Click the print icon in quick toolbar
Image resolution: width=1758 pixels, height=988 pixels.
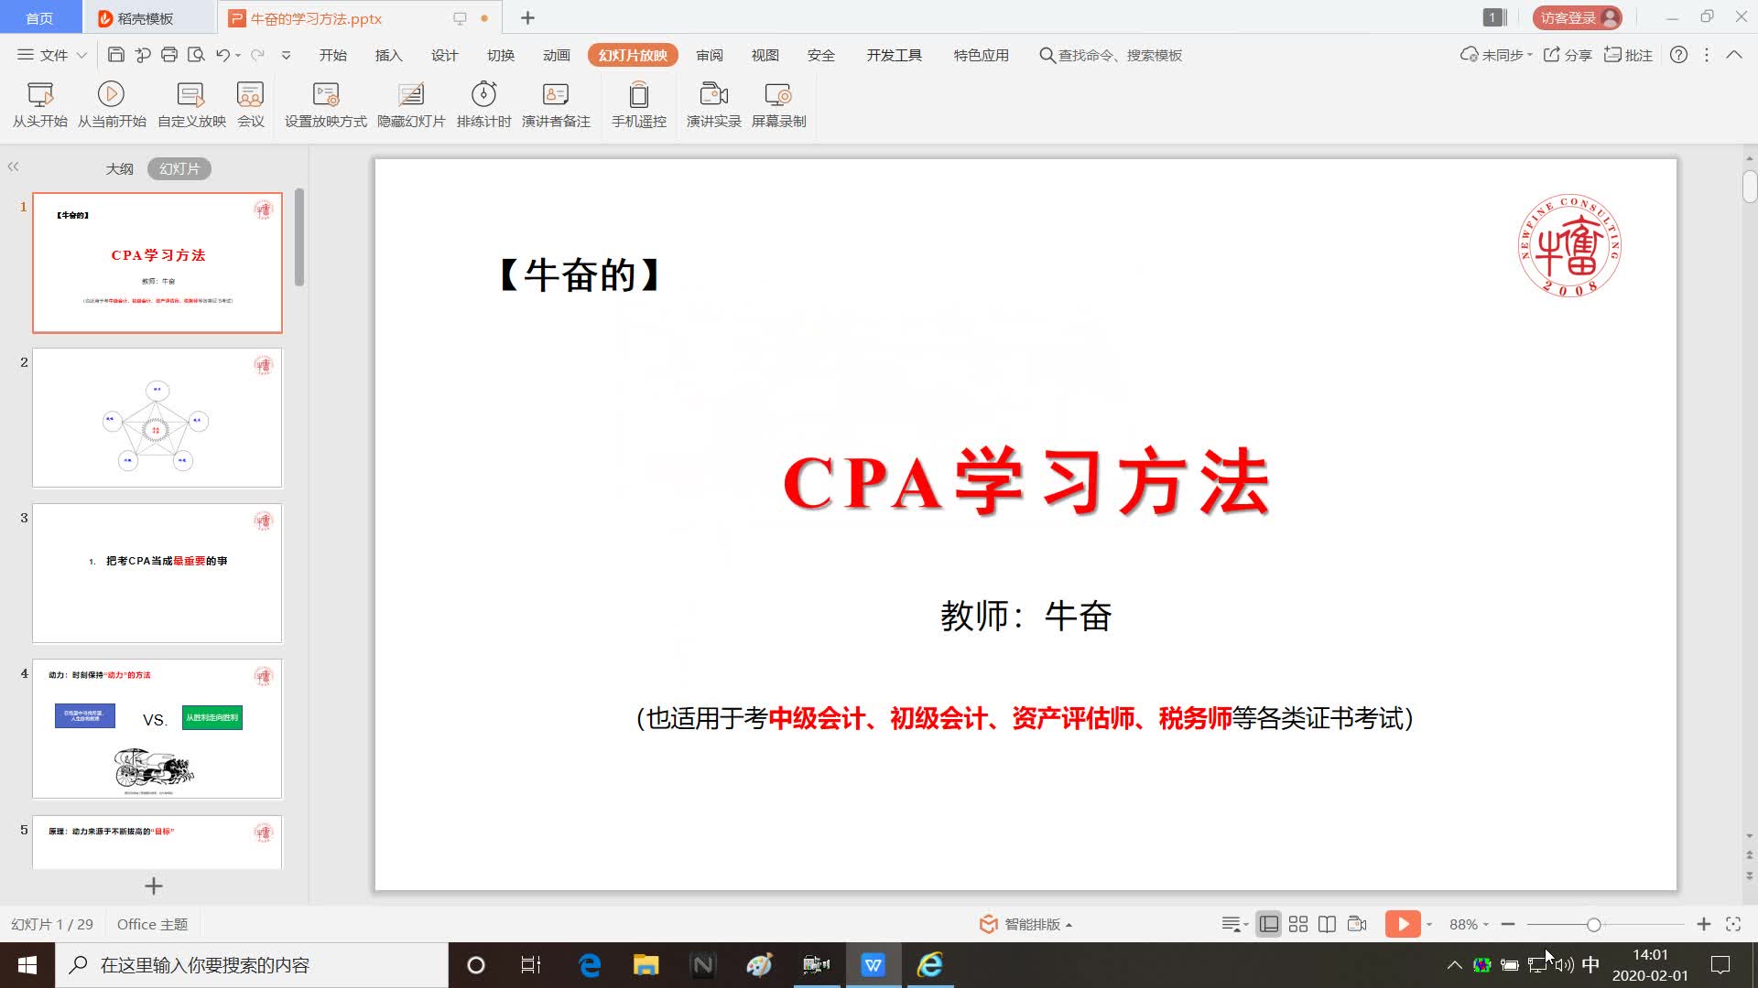[169, 55]
